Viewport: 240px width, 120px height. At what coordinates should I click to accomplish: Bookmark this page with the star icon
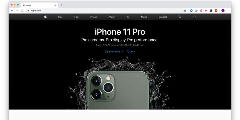pyautogui.click(x=185, y=10)
